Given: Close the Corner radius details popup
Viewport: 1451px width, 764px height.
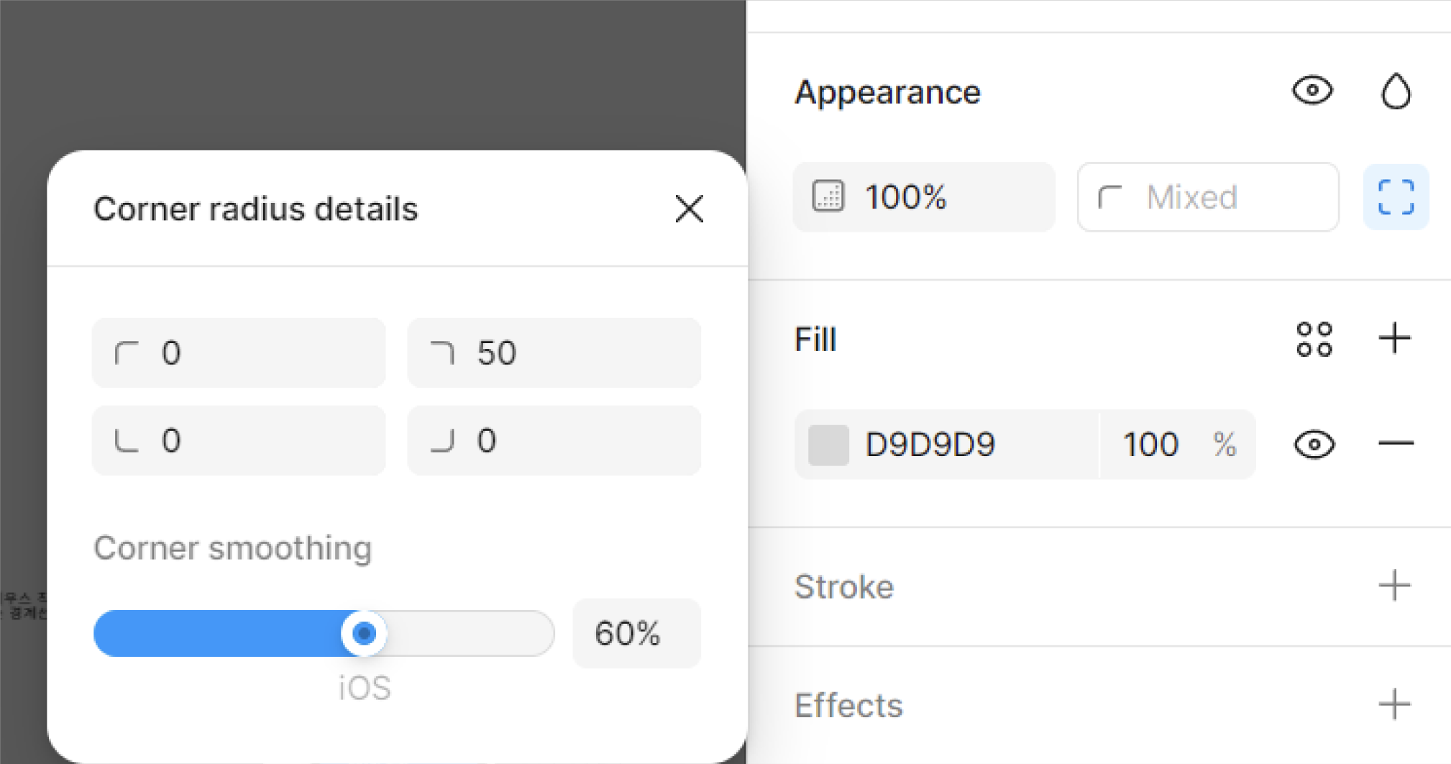Looking at the screenshot, I should (x=689, y=209).
